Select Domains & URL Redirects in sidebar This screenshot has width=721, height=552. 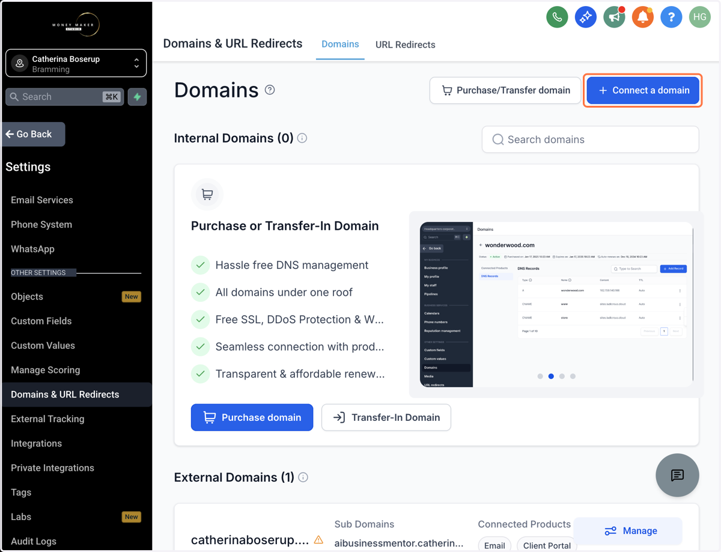pos(76,394)
